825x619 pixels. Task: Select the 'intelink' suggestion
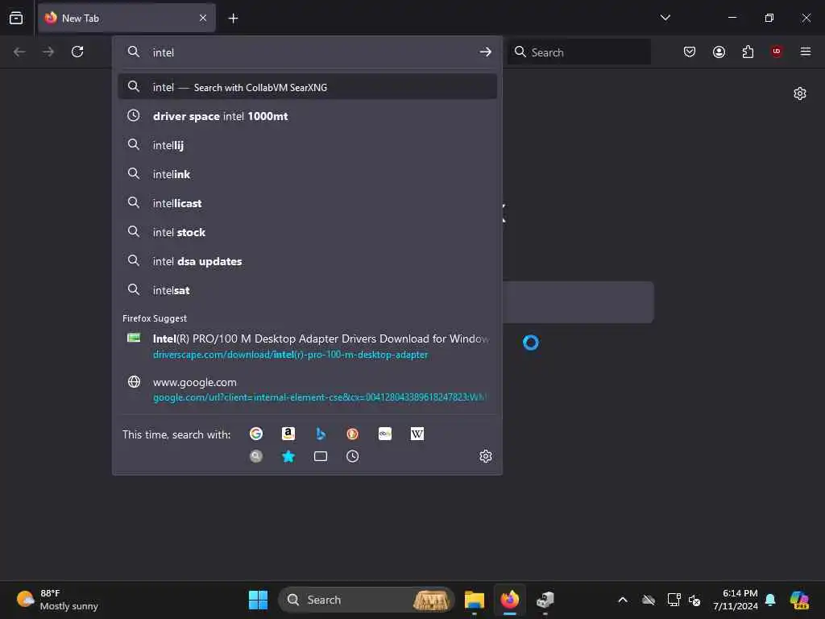point(307,174)
